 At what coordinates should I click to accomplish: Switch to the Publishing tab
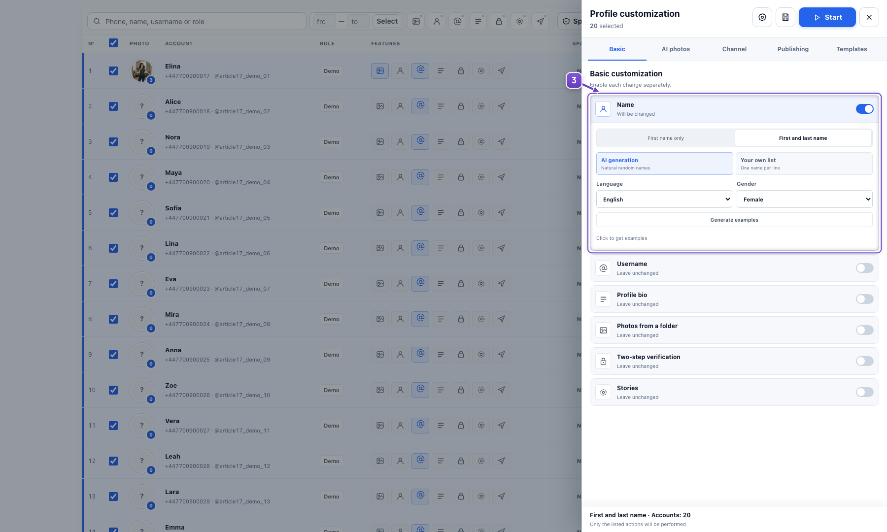coord(793,49)
